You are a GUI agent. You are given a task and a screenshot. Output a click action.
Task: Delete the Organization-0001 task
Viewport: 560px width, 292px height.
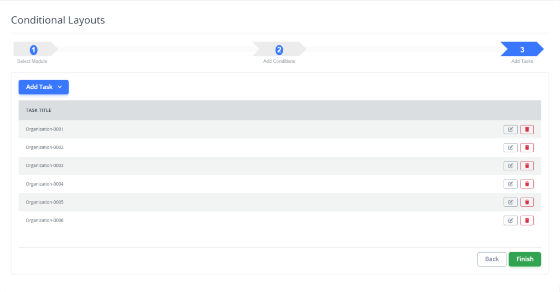527,129
